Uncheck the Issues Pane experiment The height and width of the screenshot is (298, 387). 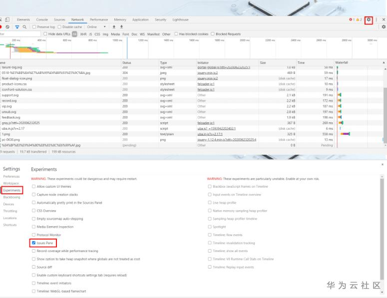33,243
